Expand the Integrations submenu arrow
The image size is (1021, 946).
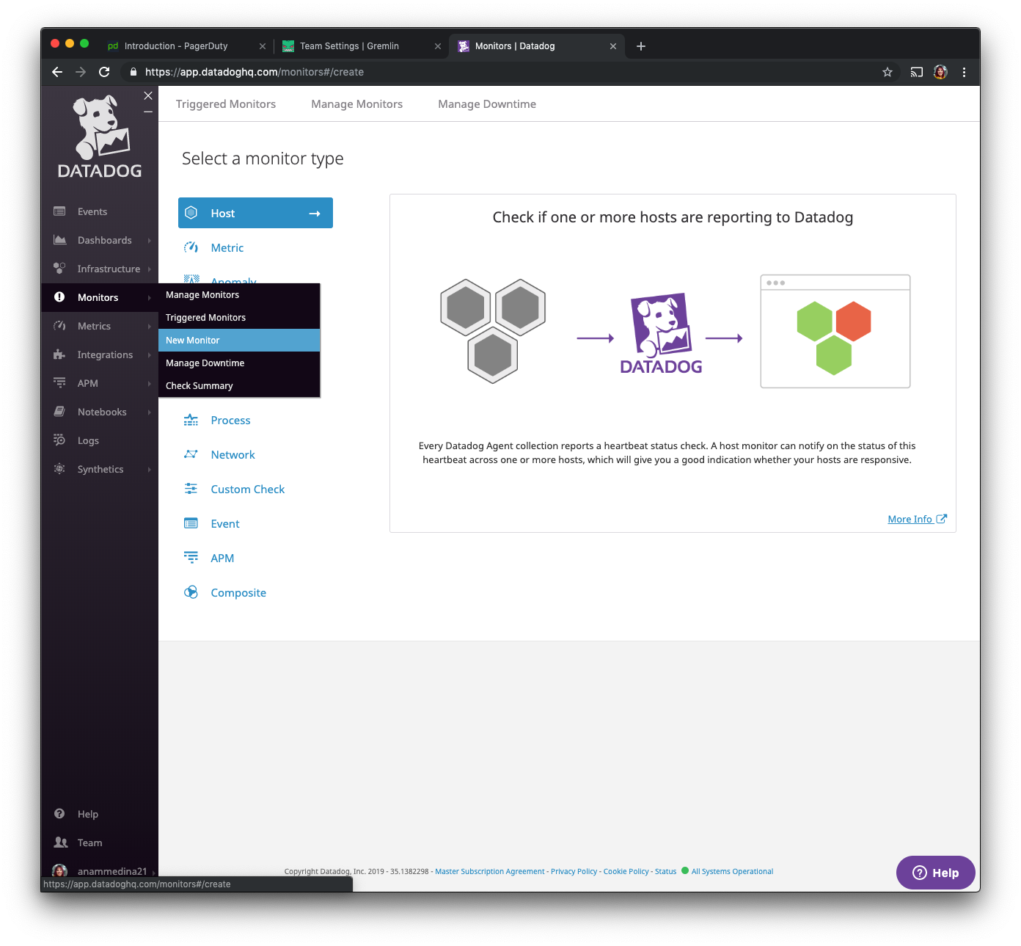(149, 354)
